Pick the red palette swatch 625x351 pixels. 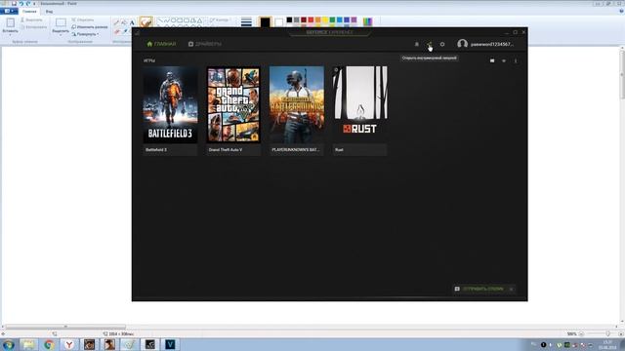pos(311,19)
